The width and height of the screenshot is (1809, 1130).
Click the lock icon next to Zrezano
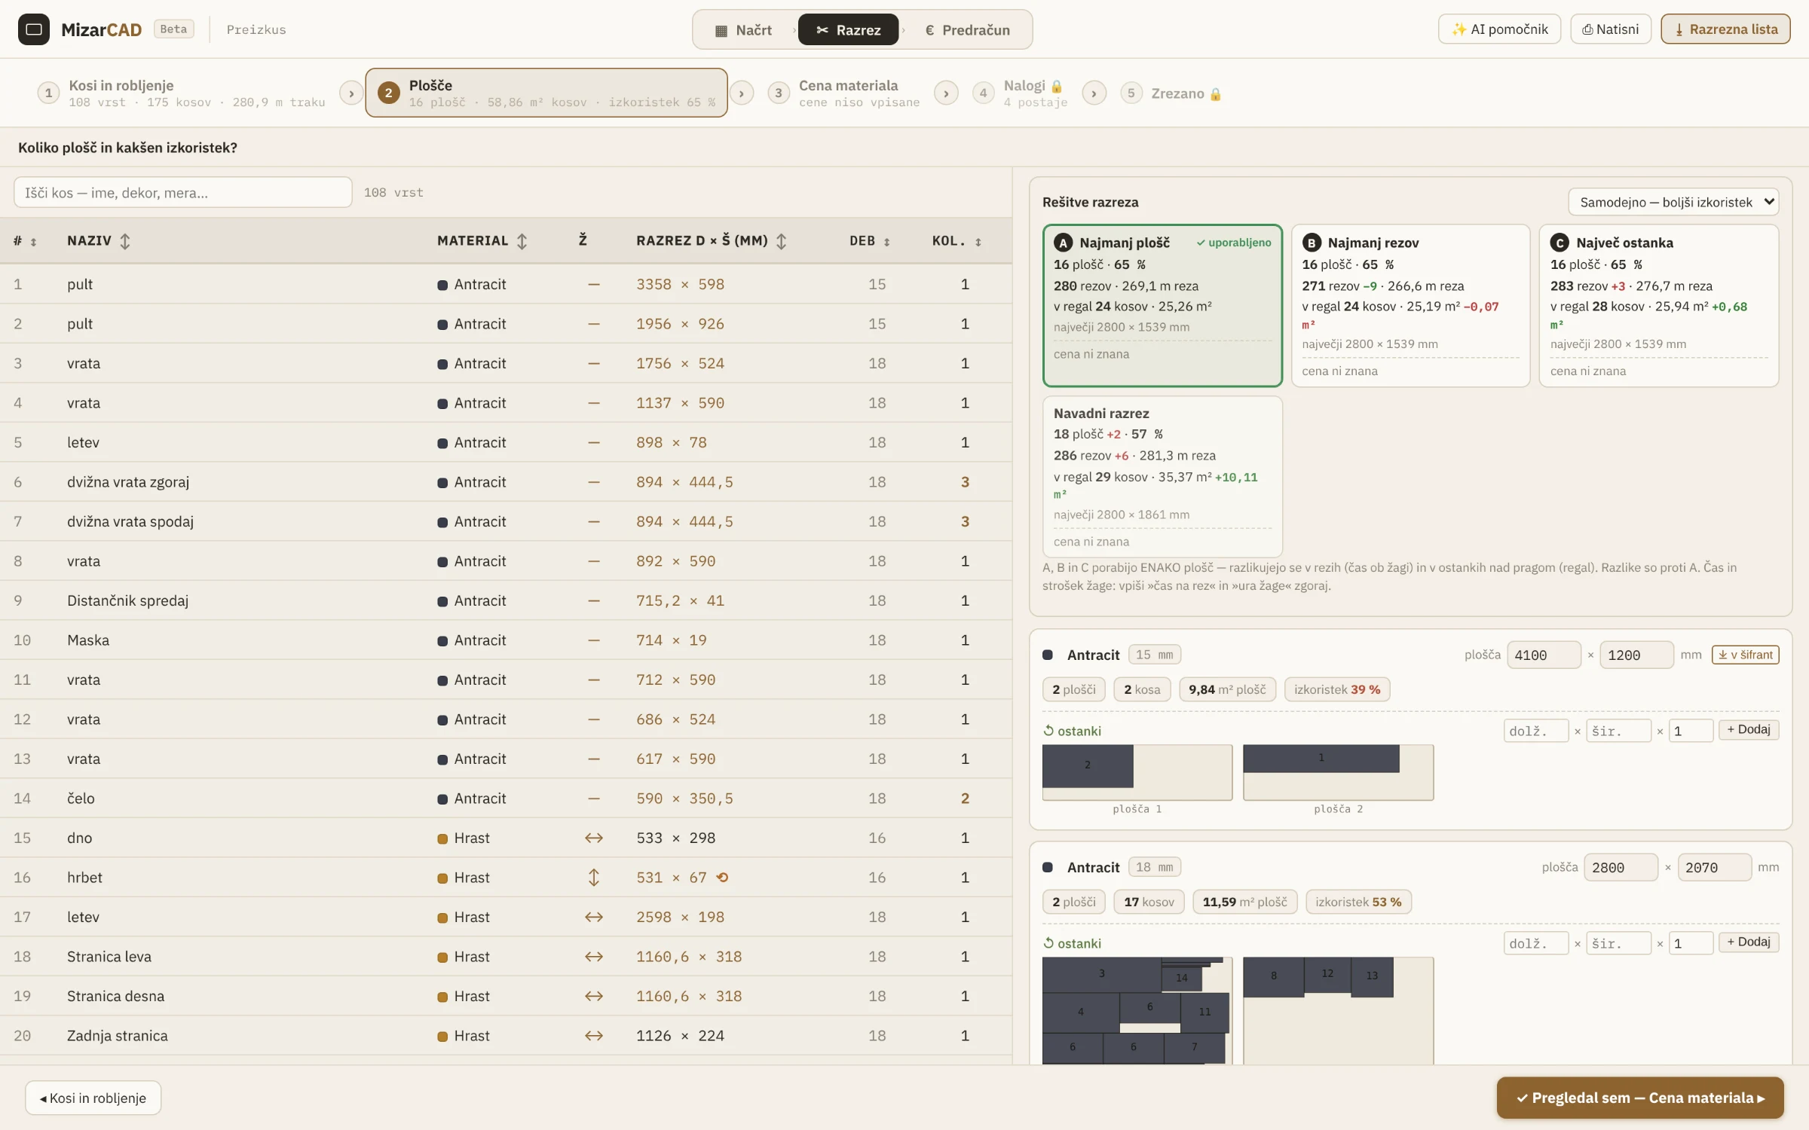click(x=1216, y=94)
